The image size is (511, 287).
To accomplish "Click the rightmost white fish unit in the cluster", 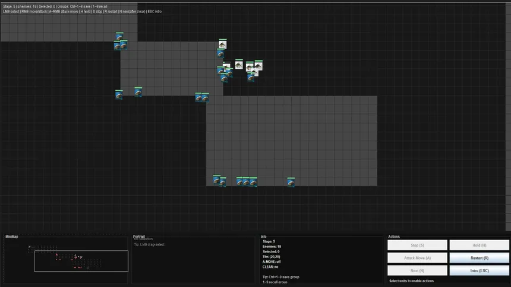I will 258,65.
